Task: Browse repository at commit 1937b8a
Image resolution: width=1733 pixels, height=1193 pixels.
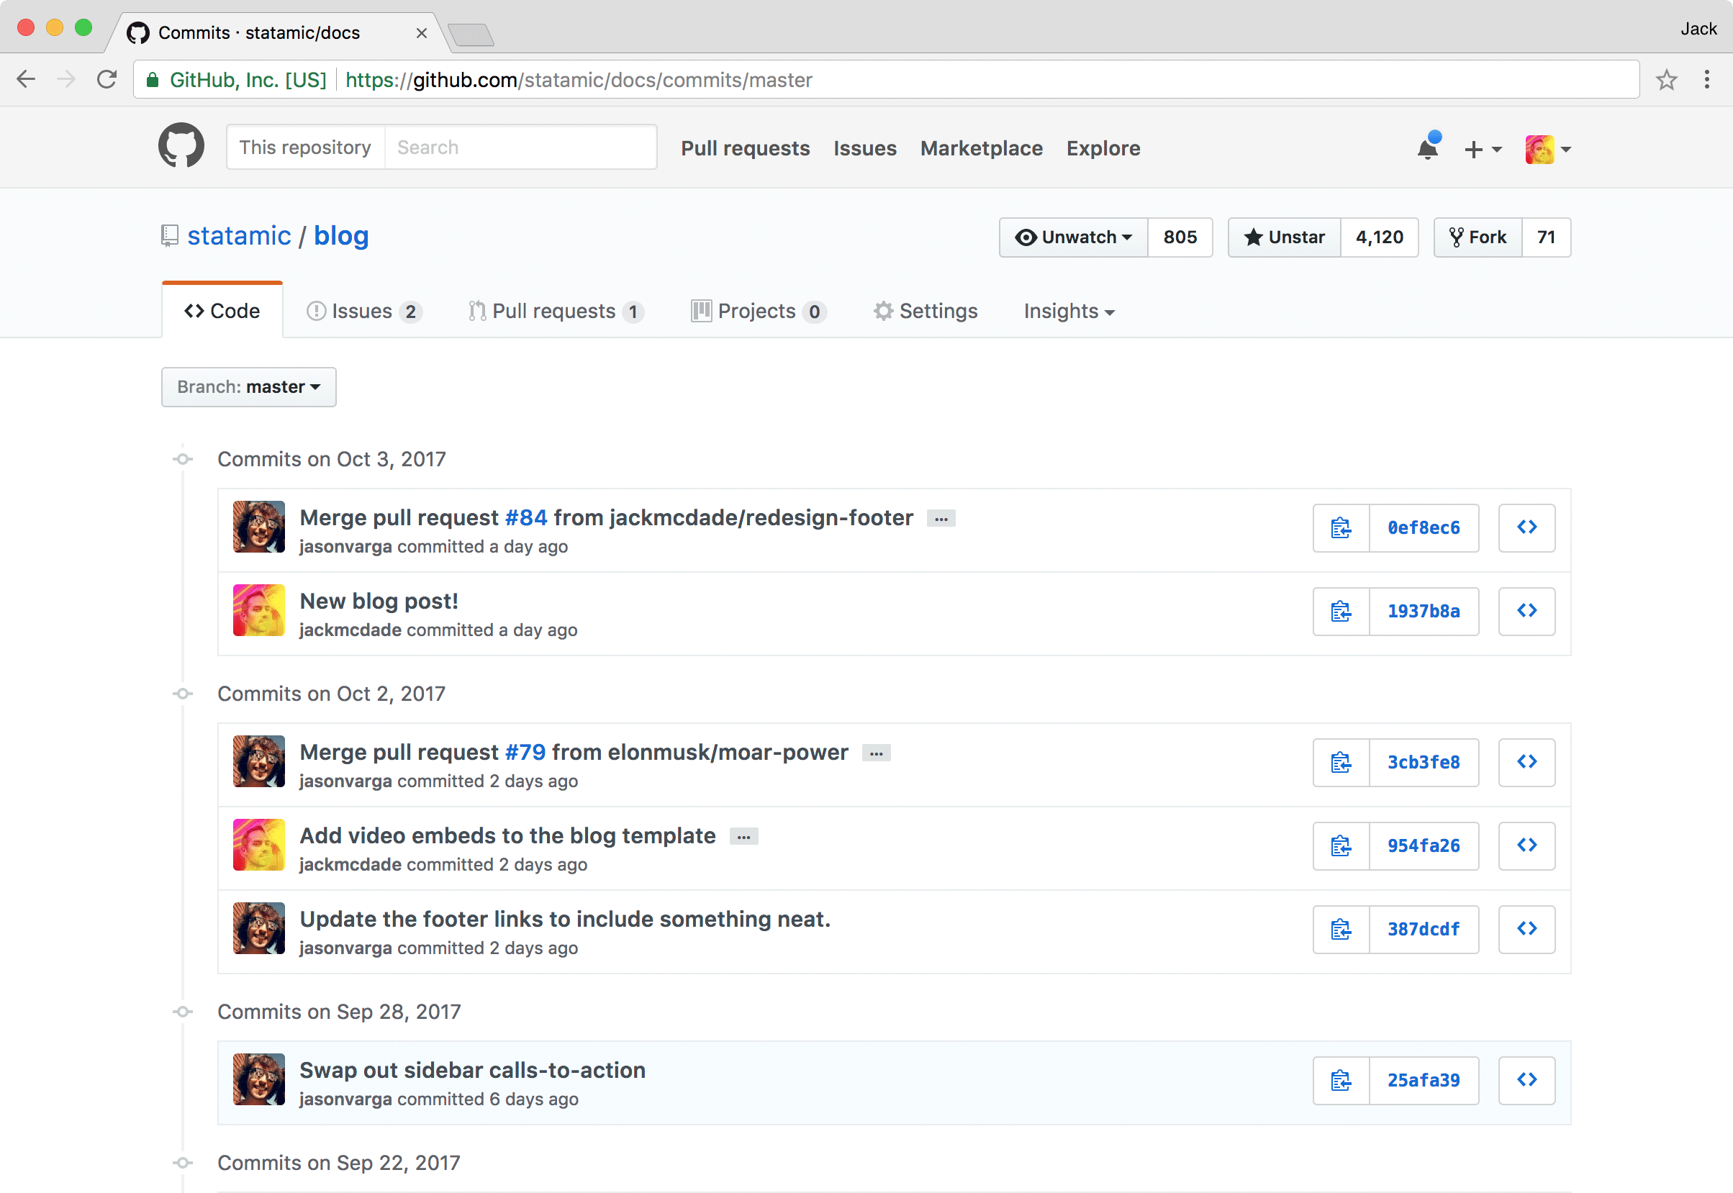Action: pyautogui.click(x=1526, y=612)
